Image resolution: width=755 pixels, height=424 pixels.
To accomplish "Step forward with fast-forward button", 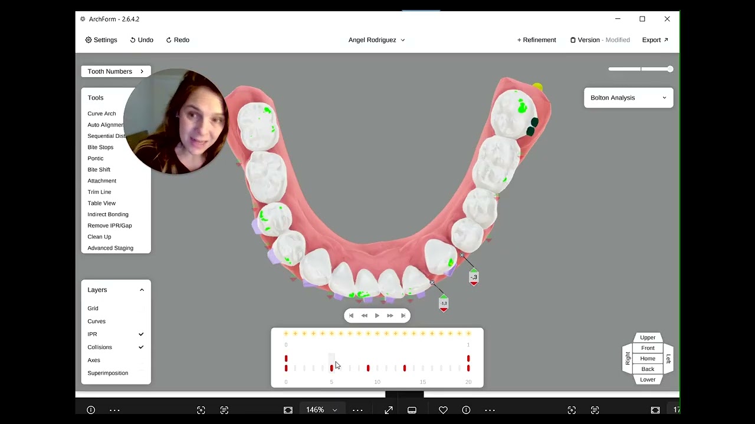I will pos(390,316).
